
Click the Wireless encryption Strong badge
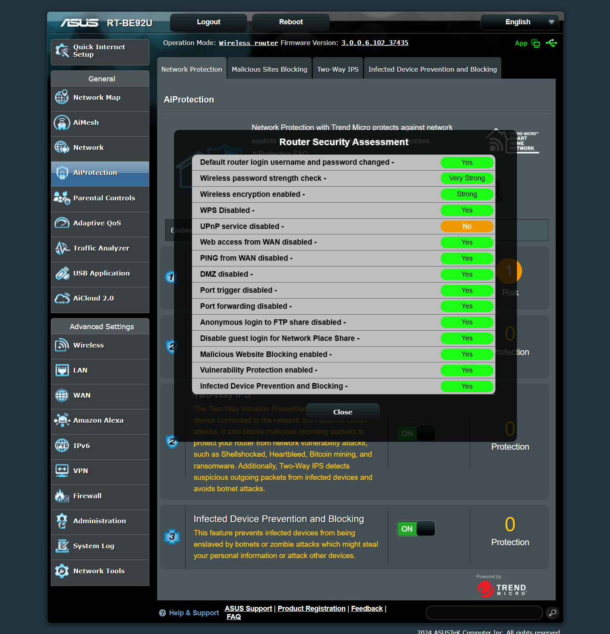click(x=467, y=194)
